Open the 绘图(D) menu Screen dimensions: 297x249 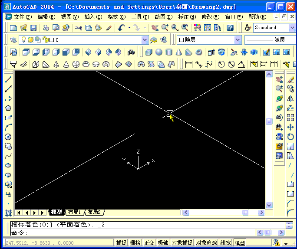point(164,17)
